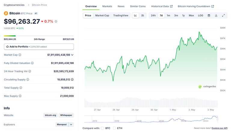Expand chart to fullscreen icon

tap(223, 15)
